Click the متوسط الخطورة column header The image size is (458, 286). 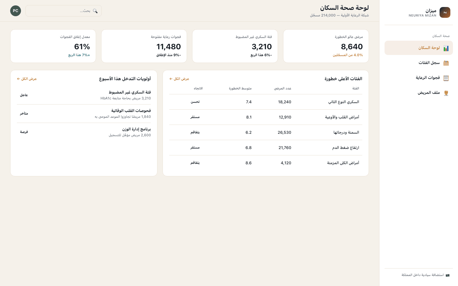(x=240, y=88)
